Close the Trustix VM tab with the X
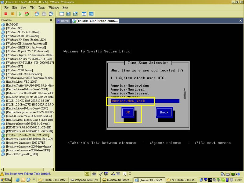244x183 pixels. [240, 21]
